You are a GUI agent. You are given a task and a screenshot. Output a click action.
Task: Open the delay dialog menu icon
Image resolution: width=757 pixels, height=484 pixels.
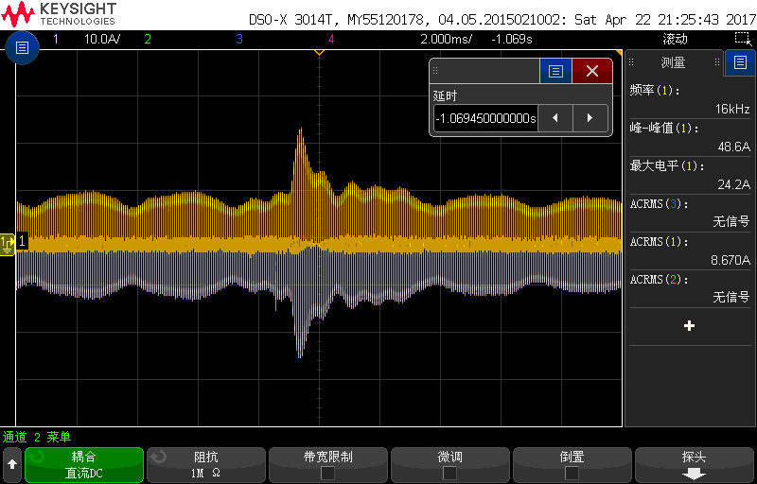(x=555, y=71)
